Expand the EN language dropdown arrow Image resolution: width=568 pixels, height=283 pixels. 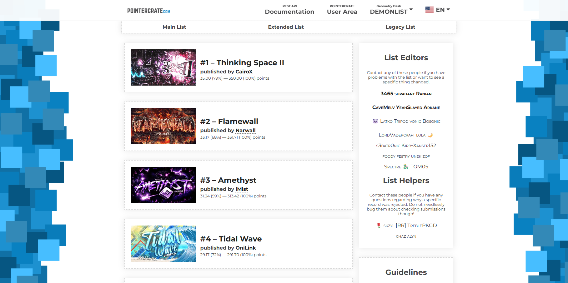pos(448,9)
